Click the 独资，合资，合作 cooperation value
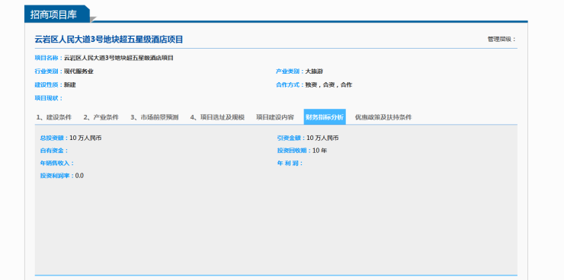The image size is (564, 280). [x=328, y=85]
